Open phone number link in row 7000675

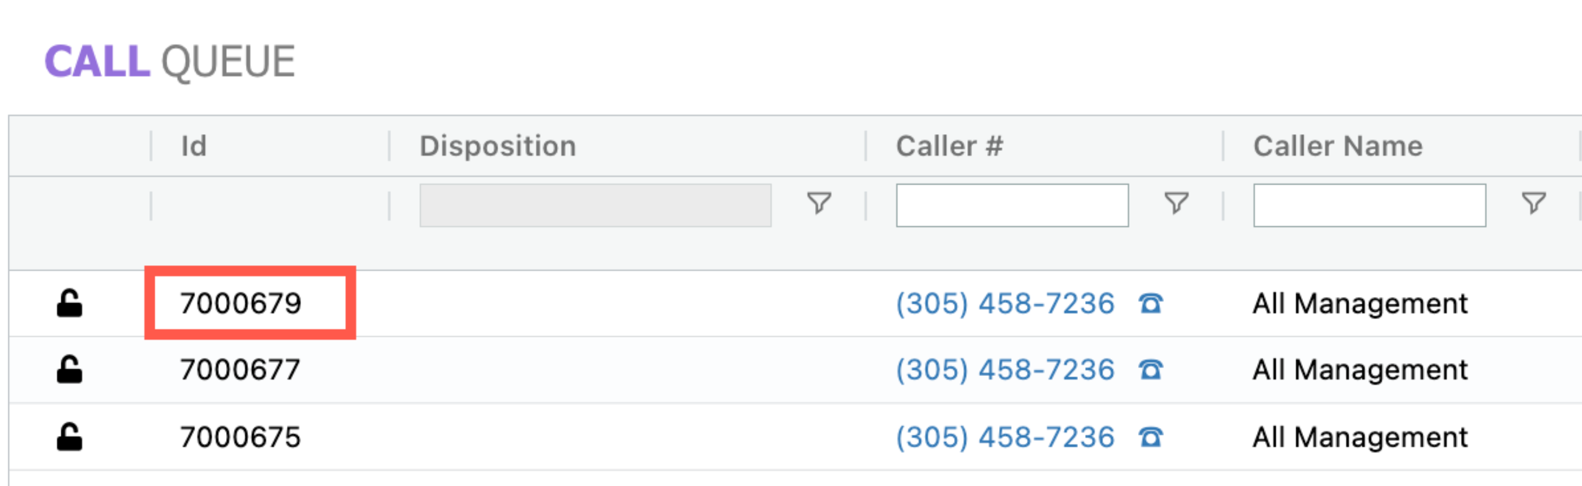tap(1005, 437)
